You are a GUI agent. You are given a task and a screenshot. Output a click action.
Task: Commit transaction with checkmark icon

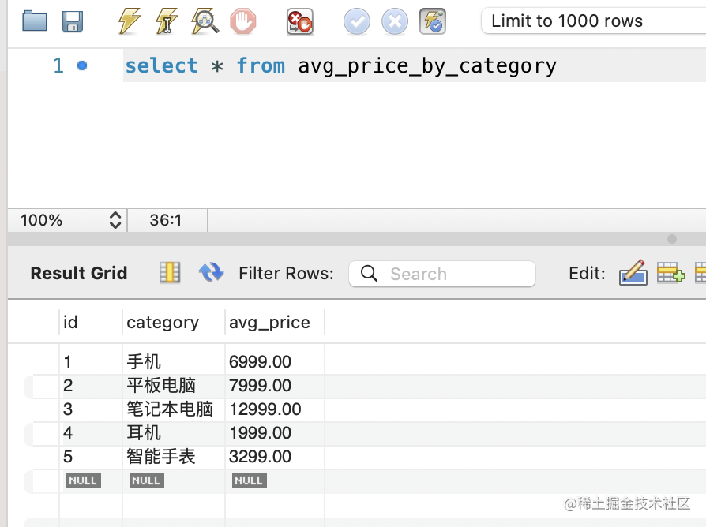coord(357,21)
